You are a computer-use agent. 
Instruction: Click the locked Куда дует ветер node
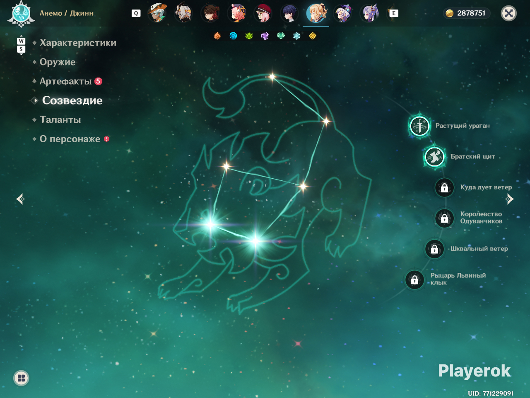pyautogui.click(x=444, y=187)
